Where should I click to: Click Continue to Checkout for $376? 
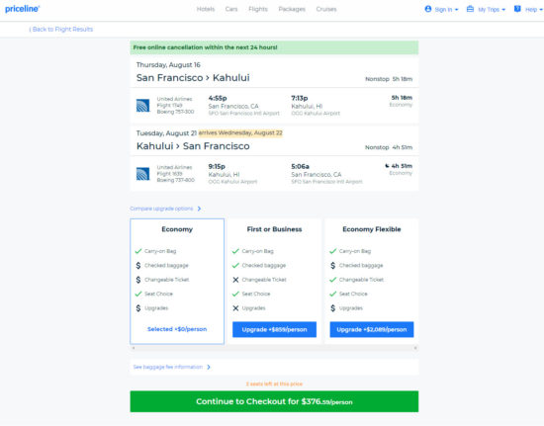pos(274,401)
